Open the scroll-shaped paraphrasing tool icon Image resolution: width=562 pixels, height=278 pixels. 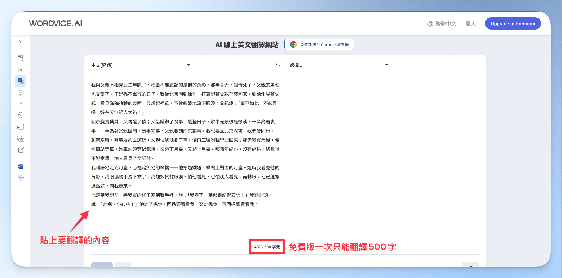20,69
